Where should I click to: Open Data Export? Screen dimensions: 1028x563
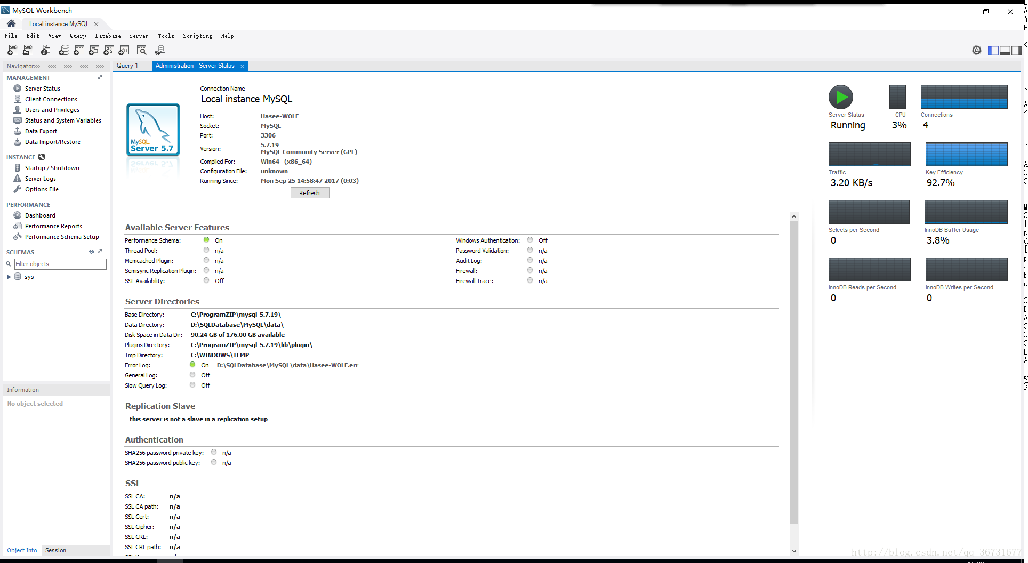(x=41, y=131)
